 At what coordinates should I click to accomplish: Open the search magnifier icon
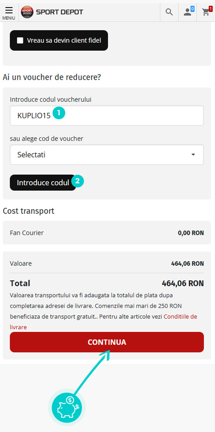point(169,12)
